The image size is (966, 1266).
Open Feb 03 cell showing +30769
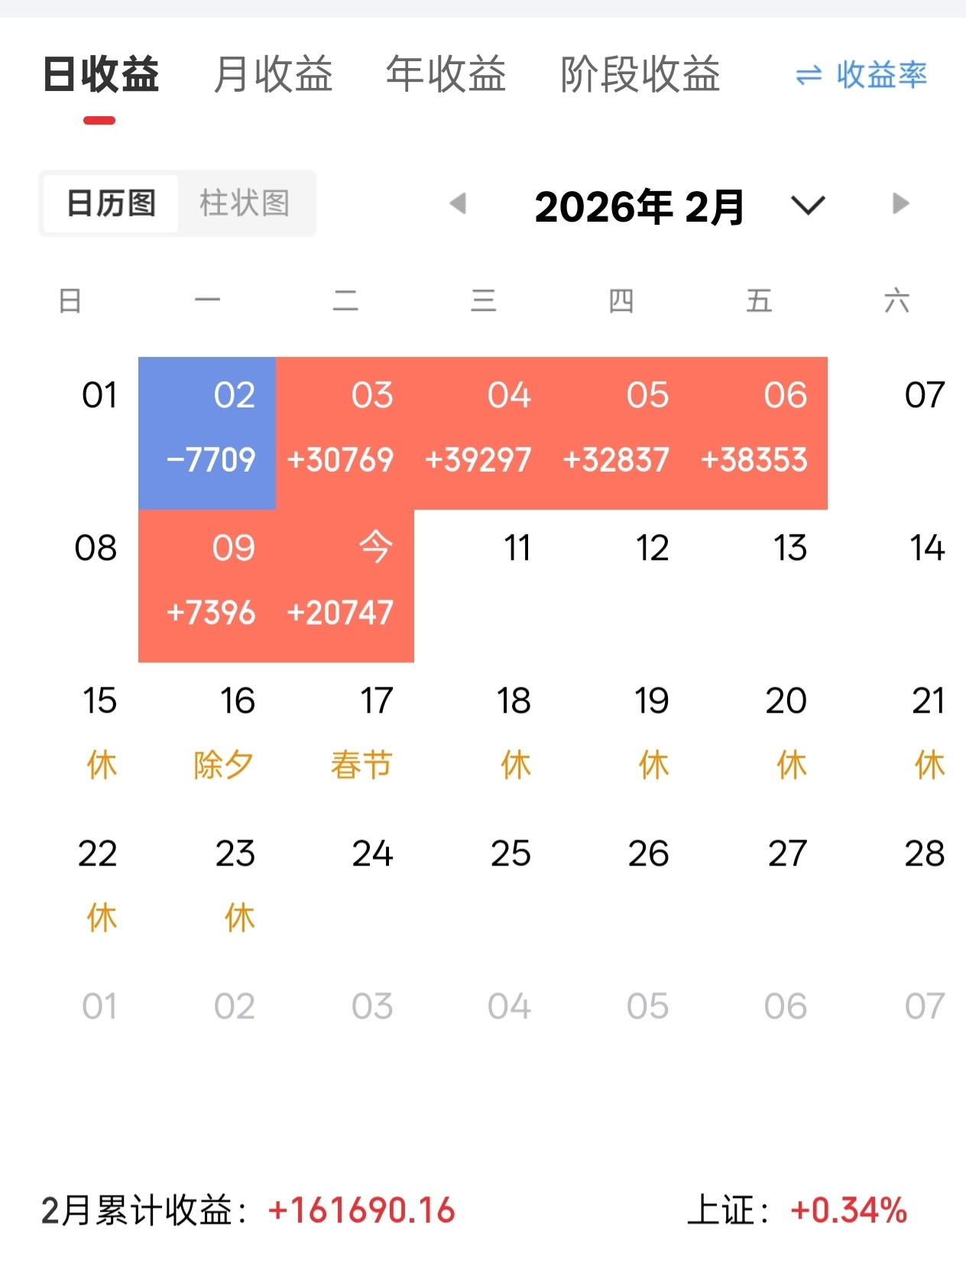click(x=345, y=433)
